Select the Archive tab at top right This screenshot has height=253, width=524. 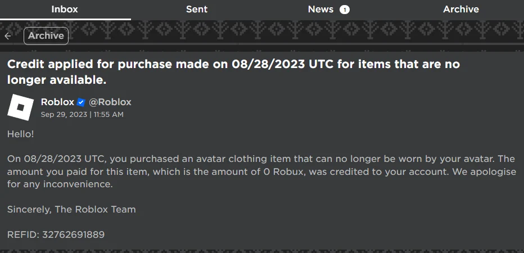coord(461,10)
